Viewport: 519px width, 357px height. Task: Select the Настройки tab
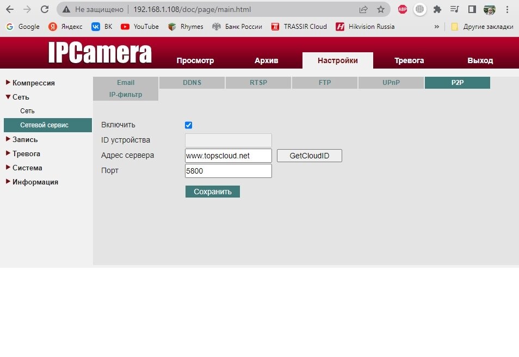pos(338,60)
